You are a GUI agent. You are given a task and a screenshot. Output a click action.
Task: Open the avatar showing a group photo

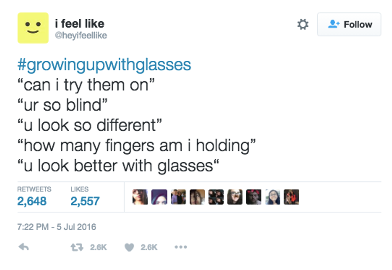178,197
